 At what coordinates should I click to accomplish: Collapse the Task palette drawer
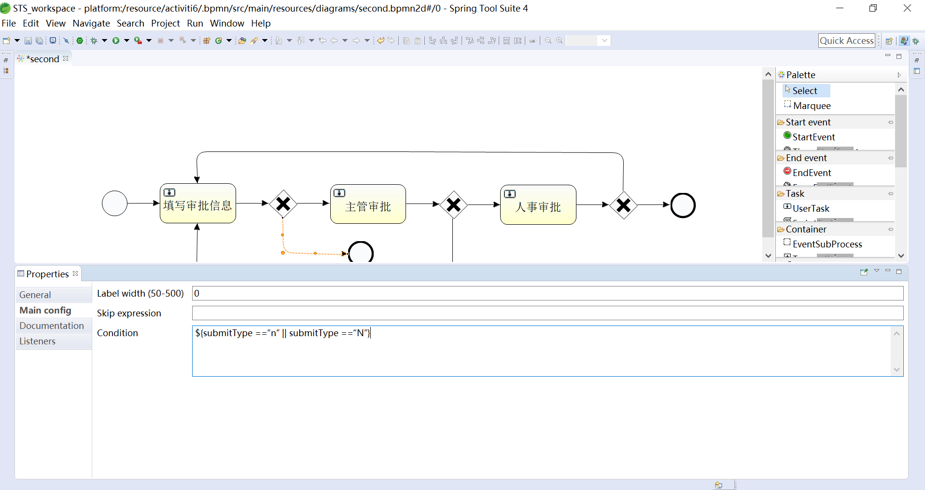(891, 193)
